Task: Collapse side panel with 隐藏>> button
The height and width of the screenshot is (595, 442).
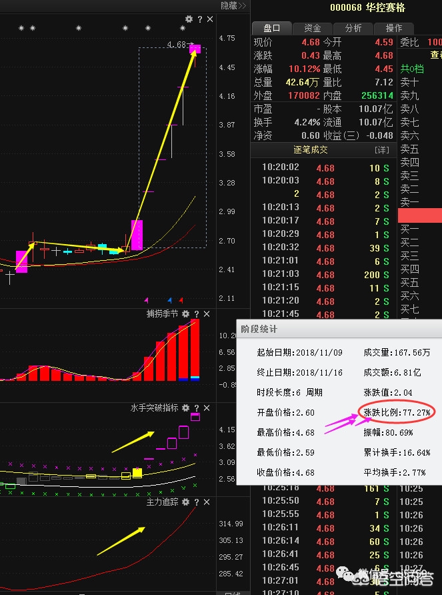Action: point(233,5)
